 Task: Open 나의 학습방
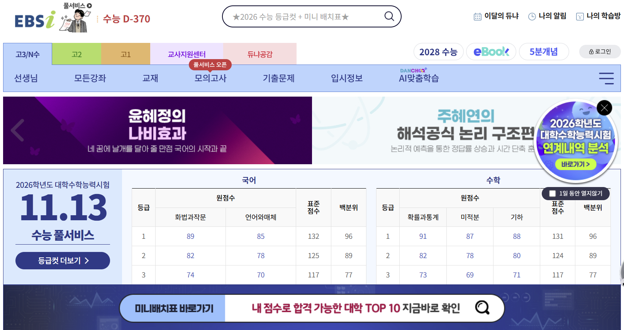pos(598,16)
